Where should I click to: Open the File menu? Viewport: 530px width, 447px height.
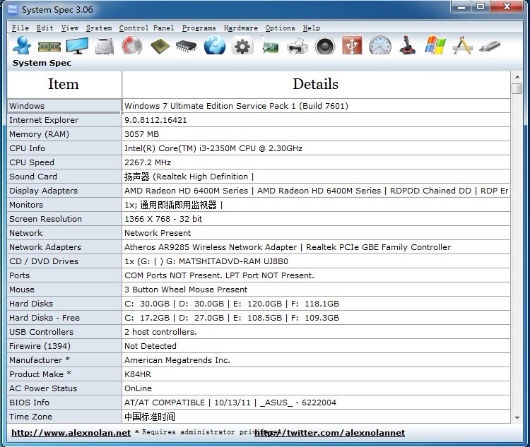[20, 28]
